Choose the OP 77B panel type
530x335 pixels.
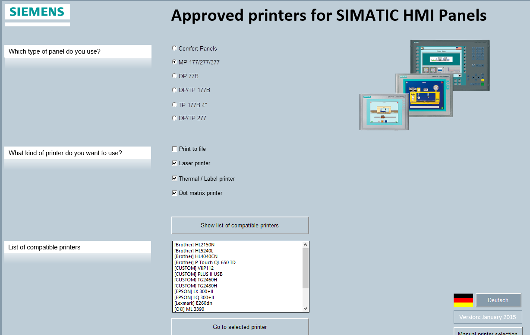pos(174,76)
